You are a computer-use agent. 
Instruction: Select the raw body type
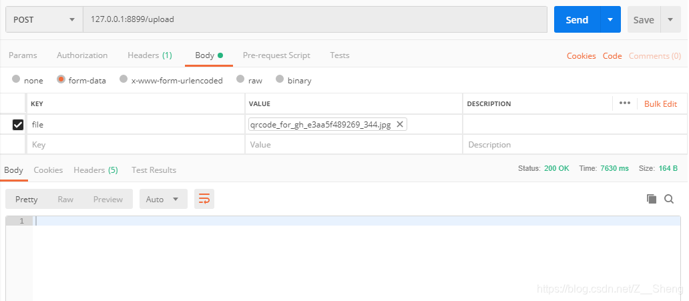coord(240,79)
